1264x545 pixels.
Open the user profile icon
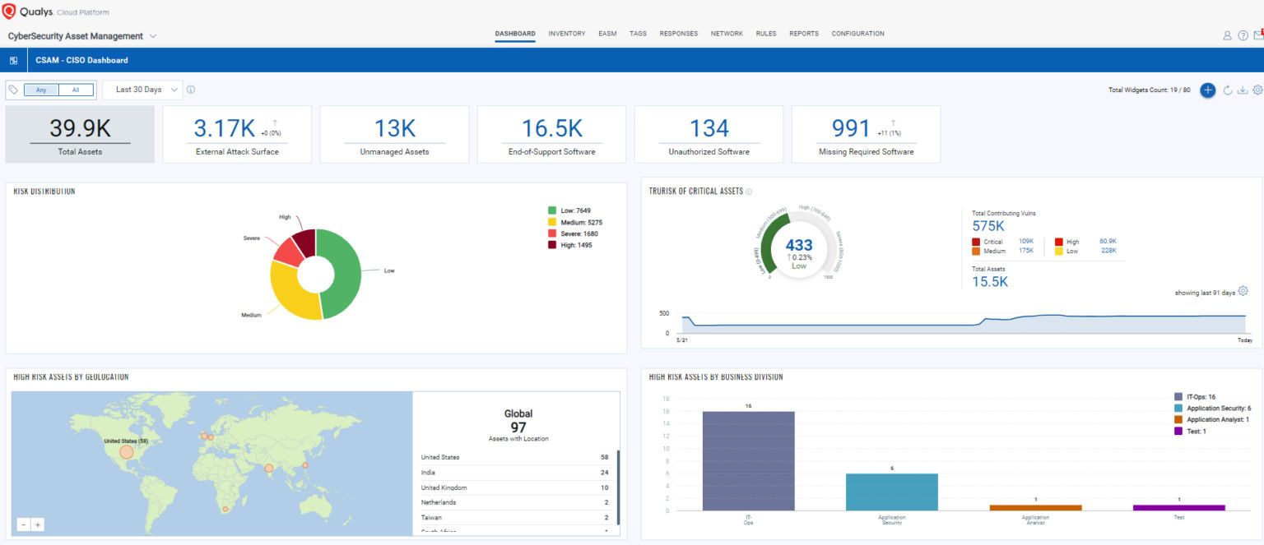coord(1226,35)
